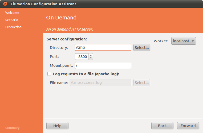This screenshot has width=203, height=133.
Task: Enable Log requests to a file checkbox
Action: (x=49, y=74)
